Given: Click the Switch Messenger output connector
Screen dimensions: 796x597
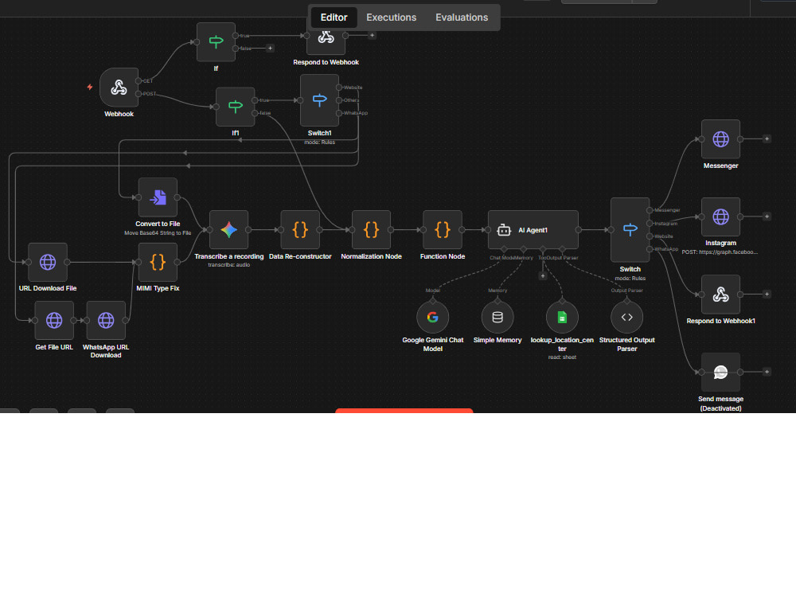Looking at the screenshot, I should [650, 210].
